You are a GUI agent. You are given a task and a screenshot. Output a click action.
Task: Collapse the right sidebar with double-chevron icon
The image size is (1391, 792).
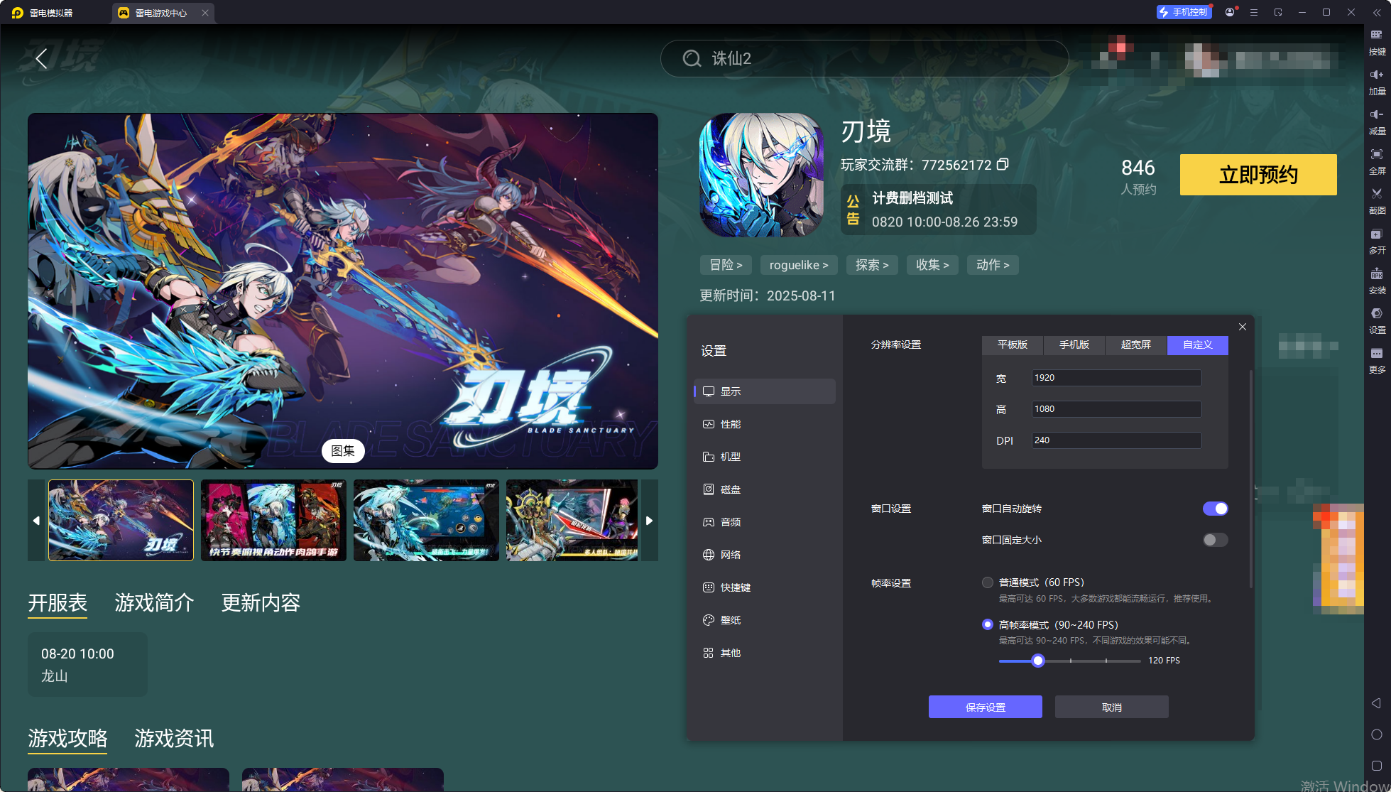(1377, 13)
